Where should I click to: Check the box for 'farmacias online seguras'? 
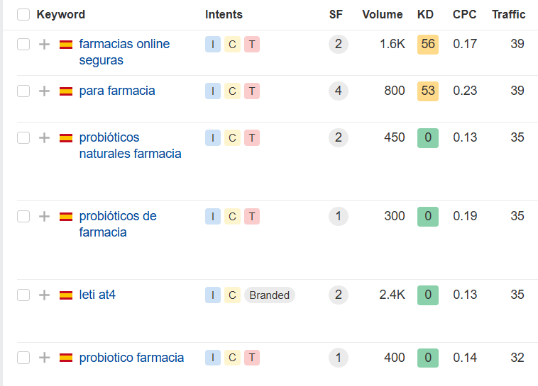23,44
